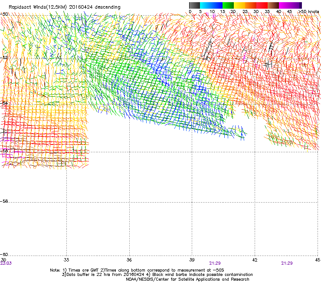The height and width of the screenshot is (282, 321).
Task: Select the blue 10-15 knots legend swatch
Action: click(x=217, y=5)
